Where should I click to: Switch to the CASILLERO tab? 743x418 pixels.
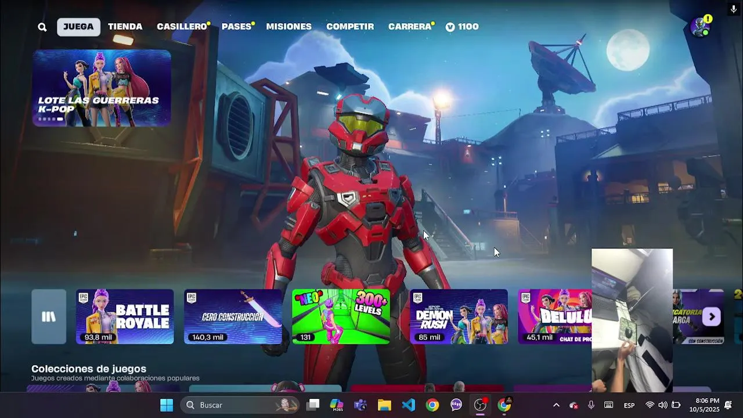[x=182, y=27]
